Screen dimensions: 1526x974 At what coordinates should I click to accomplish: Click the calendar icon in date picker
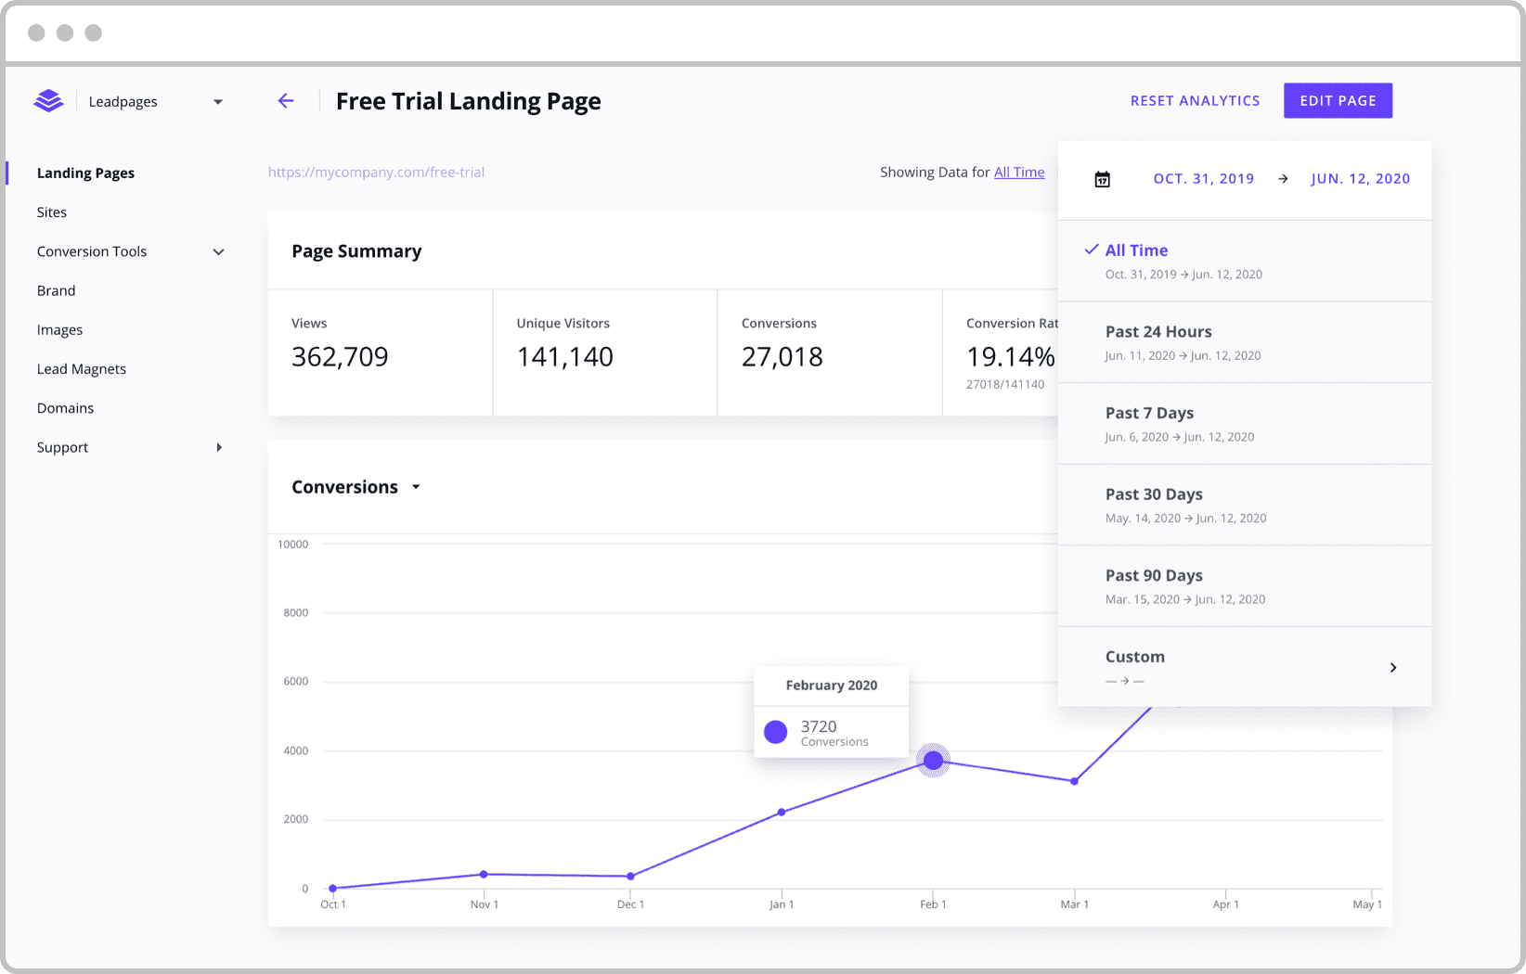point(1102,179)
